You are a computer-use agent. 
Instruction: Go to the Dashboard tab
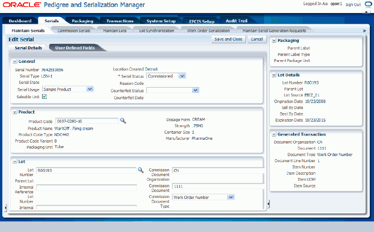pyautogui.click(x=20, y=21)
